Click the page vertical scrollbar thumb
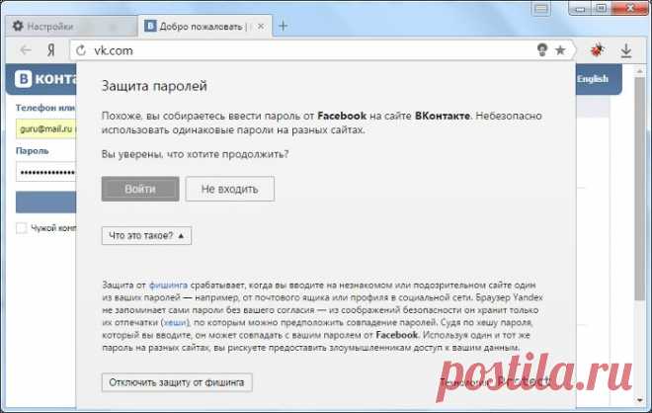The height and width of the screenshot is (413, 652). tap(639, 187)
